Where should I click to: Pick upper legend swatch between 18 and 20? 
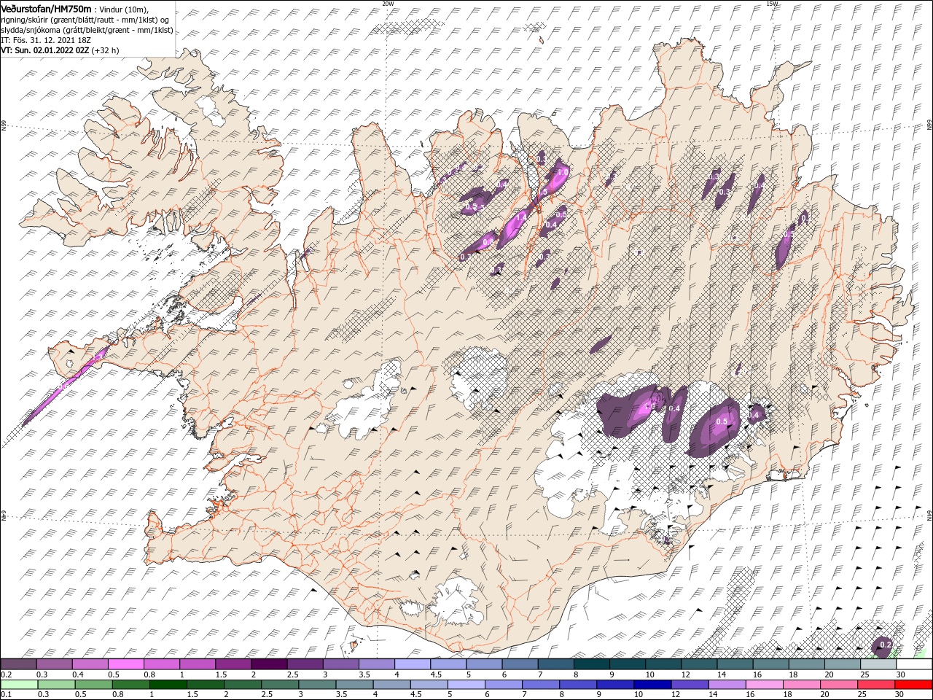[x=807, y=664]
